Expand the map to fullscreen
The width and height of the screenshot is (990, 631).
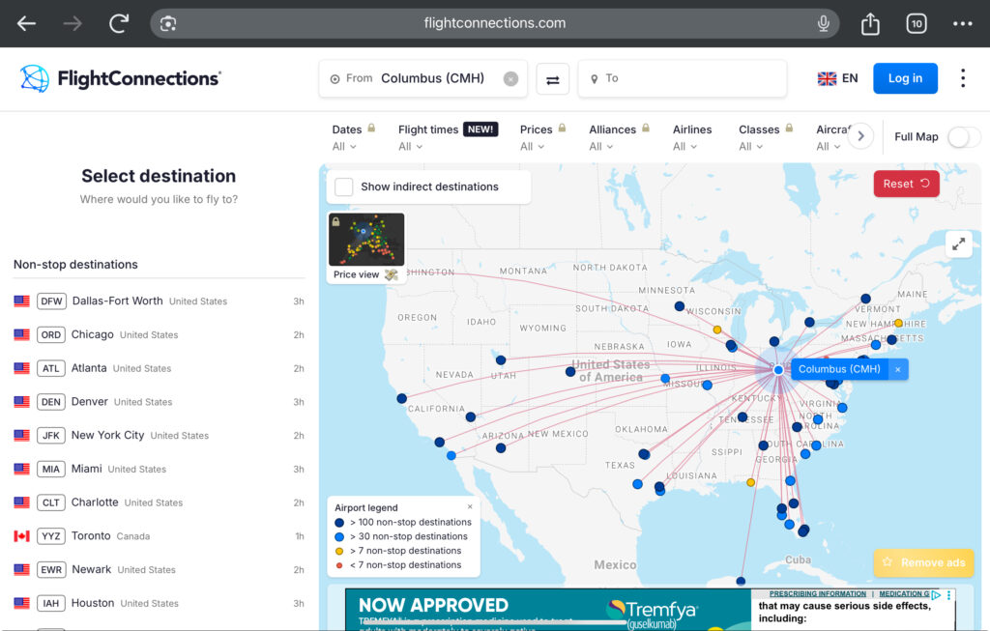point(959,244)
